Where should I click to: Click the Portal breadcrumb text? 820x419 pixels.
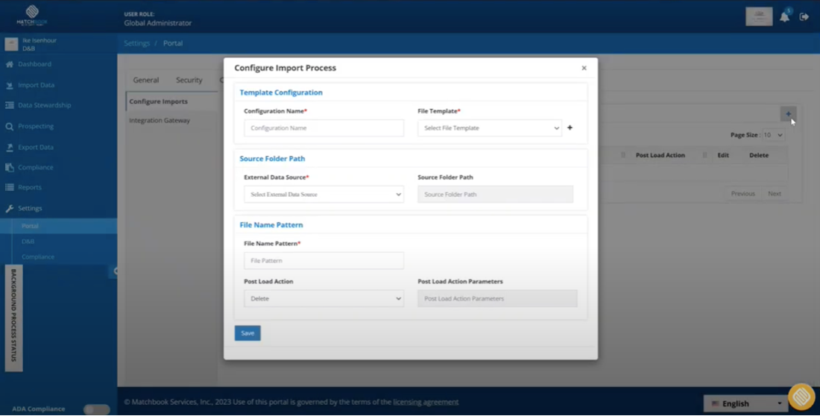[173, 43]
